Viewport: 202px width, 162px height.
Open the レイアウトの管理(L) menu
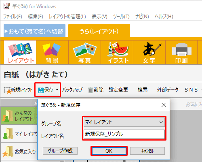tap(67, 17)
